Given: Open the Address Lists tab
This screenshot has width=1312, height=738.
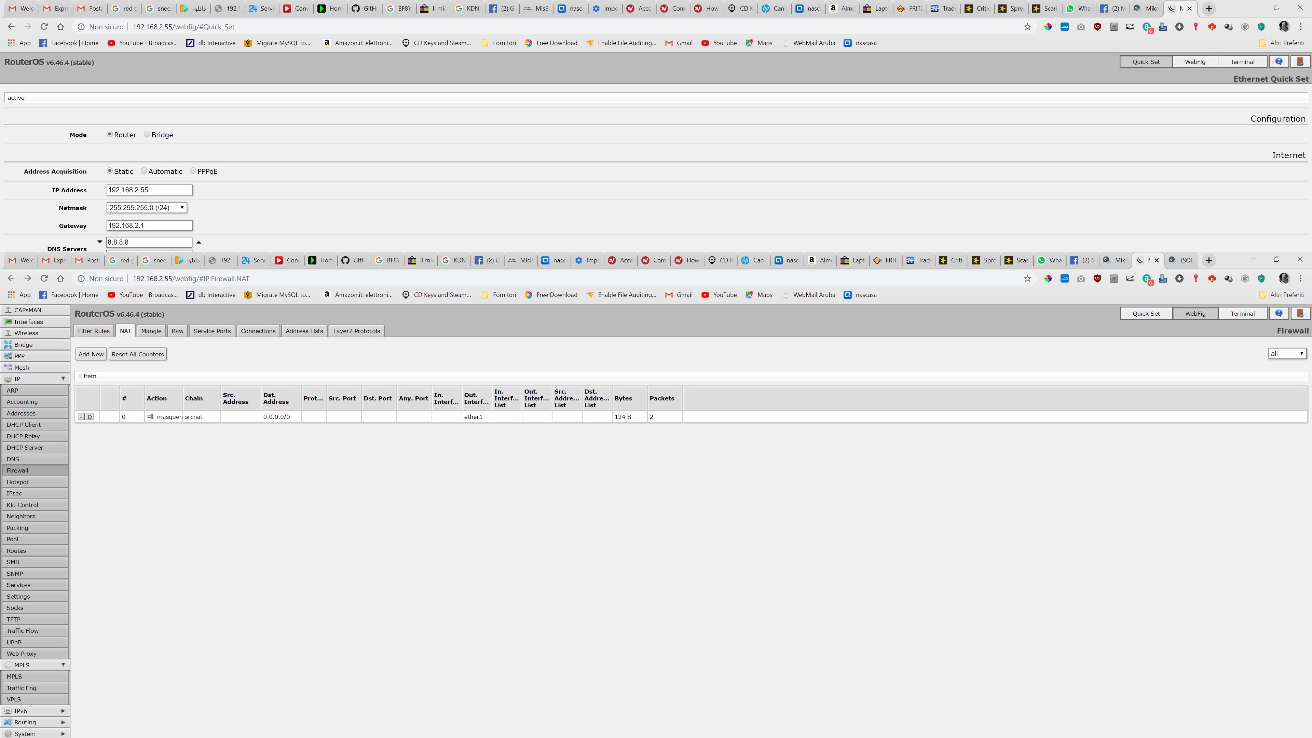Looking at the screenshot, I should [304, 331].
